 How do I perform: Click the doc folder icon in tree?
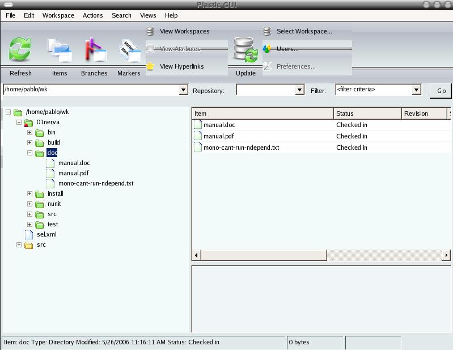point(40,153)
